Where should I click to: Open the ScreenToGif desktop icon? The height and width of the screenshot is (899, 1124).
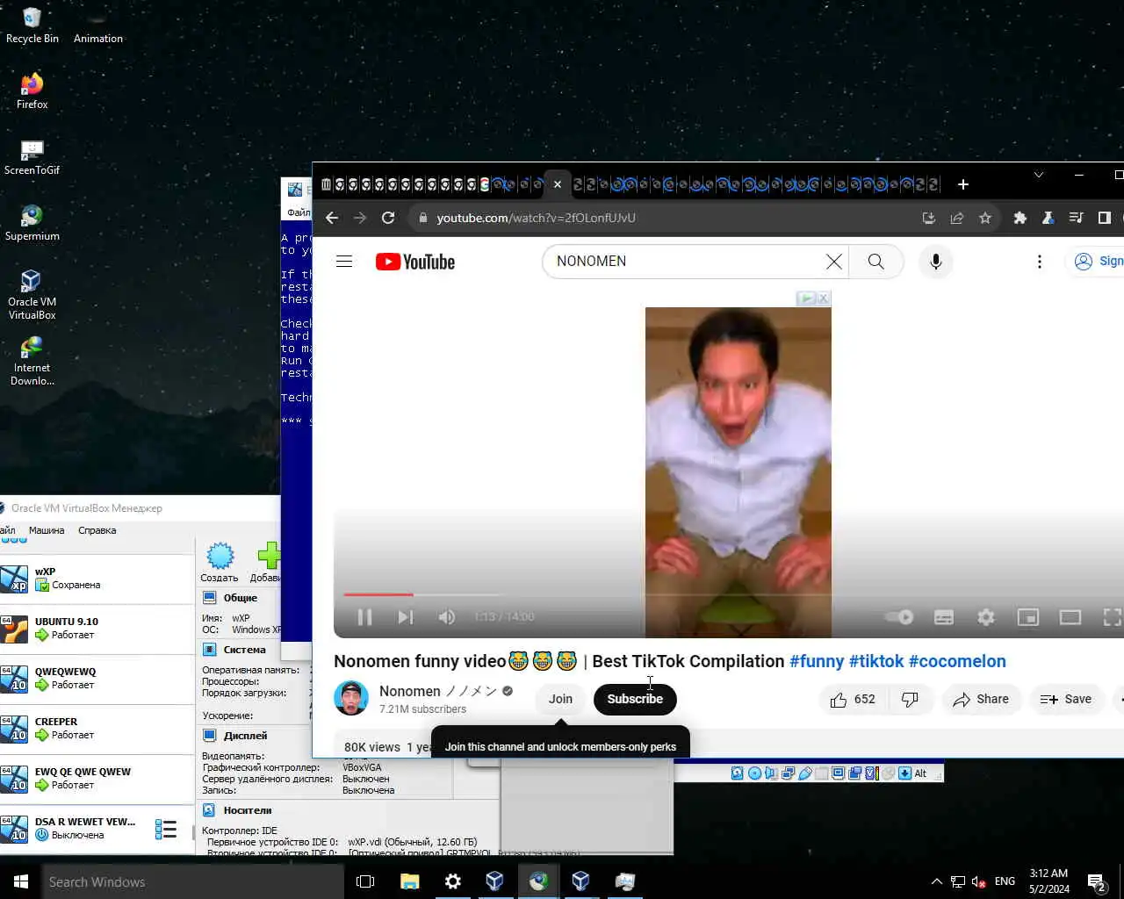(32, 157)
